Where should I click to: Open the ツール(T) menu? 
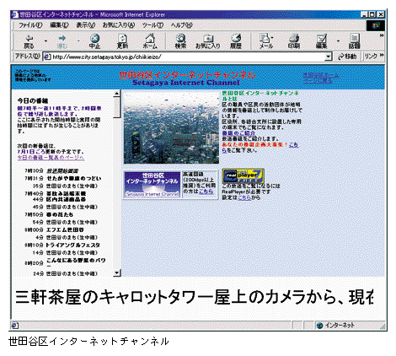tap(153, 25)
